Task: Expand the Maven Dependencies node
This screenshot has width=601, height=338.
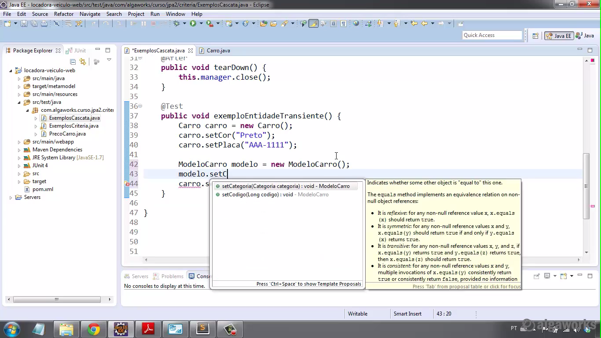Action: point(19,150)
